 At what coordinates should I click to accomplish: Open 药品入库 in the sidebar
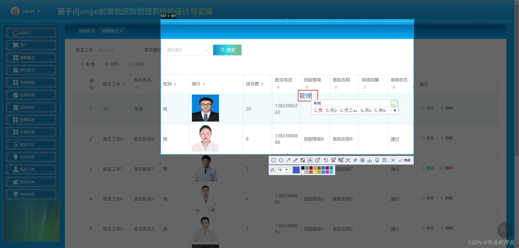31,169
